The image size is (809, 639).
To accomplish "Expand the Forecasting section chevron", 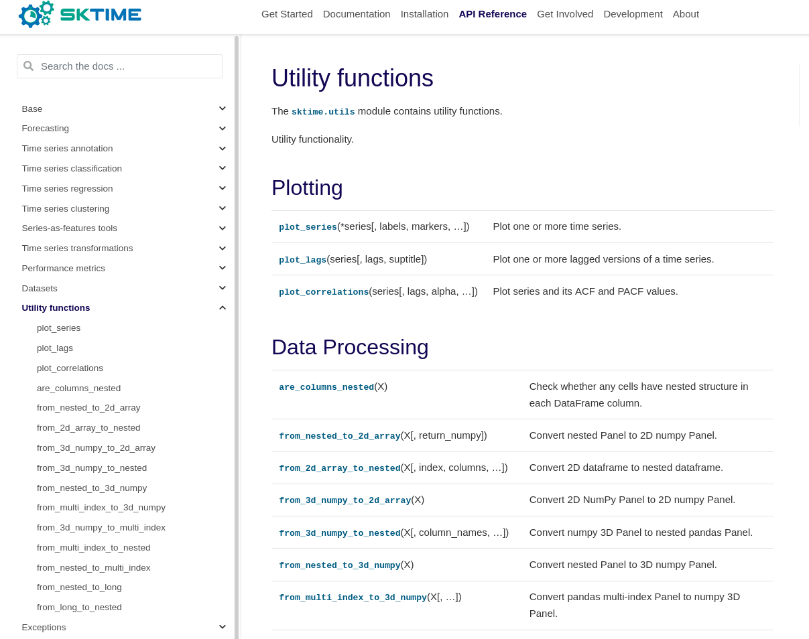I will click(222, 127).
